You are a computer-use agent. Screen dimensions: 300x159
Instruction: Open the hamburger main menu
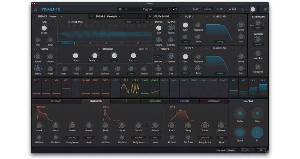[x=36, y=9]
